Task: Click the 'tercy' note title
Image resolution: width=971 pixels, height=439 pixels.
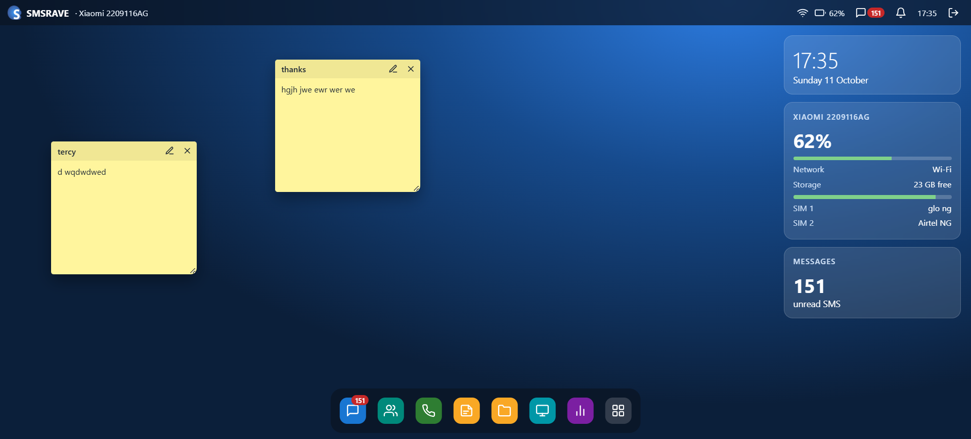Action: (67, 152)
